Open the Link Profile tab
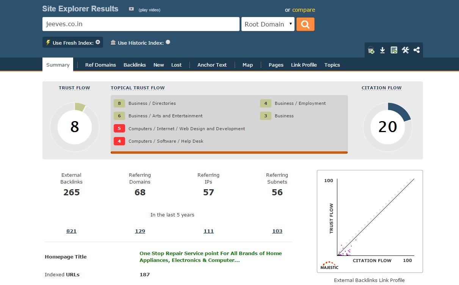 point(304,65)
